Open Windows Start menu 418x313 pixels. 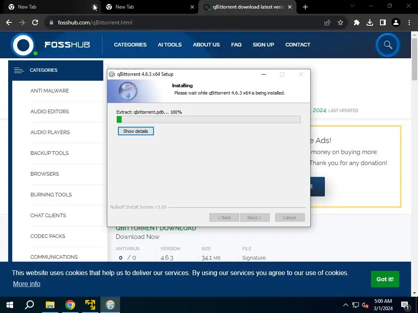pyautogui.click(x=10, y=305)
